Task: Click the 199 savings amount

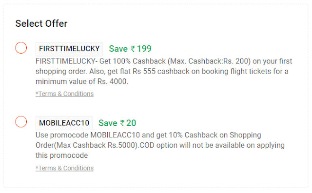Action: tap(144, 49)
